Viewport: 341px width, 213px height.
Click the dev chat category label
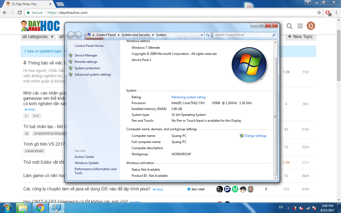coord(196,189)
